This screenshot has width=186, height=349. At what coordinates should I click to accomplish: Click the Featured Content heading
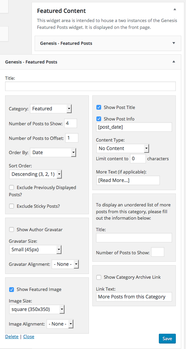pyautogui.click(x=61, y=11)
